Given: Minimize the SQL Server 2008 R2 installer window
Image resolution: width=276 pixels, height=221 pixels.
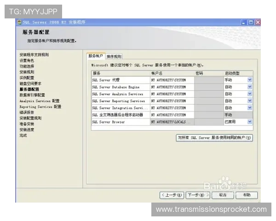Looking at the screenshot, I should pyautogui.click(x=244, y=23).
